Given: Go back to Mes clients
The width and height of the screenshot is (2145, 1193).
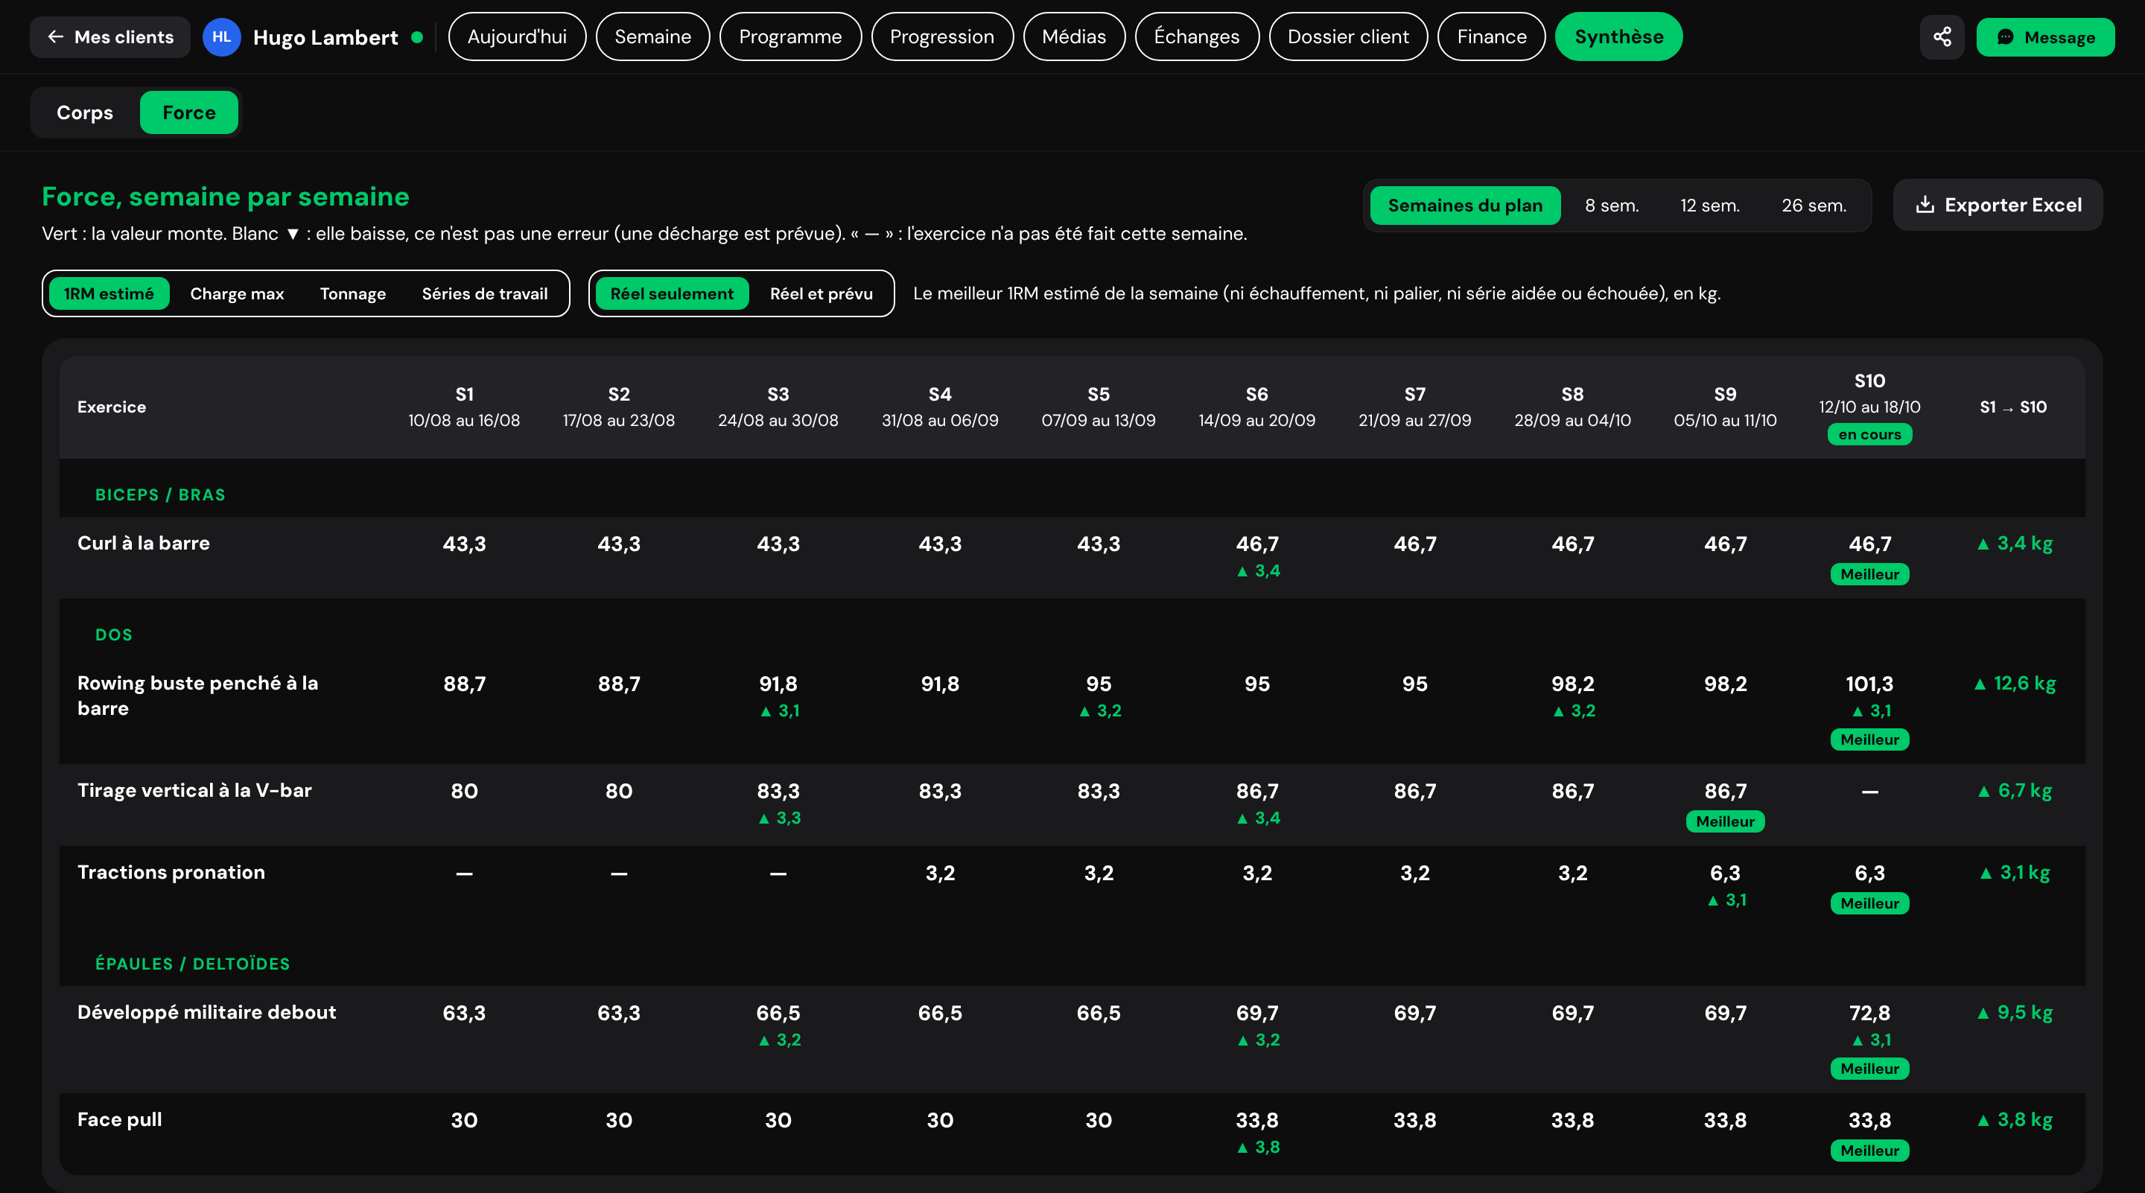Looking at the screenshot, I should coord(110,36).
